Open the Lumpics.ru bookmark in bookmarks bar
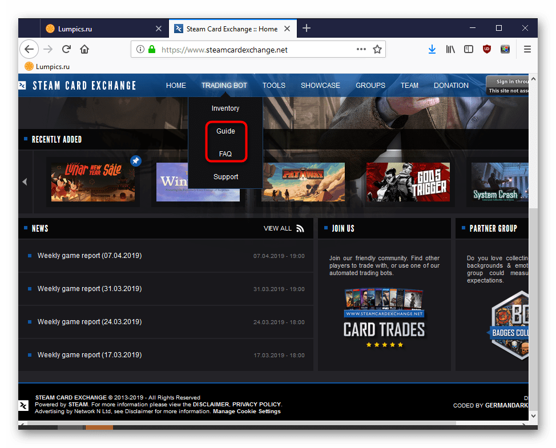Viewport: 556px width, 448px height. tap(47, 67)
